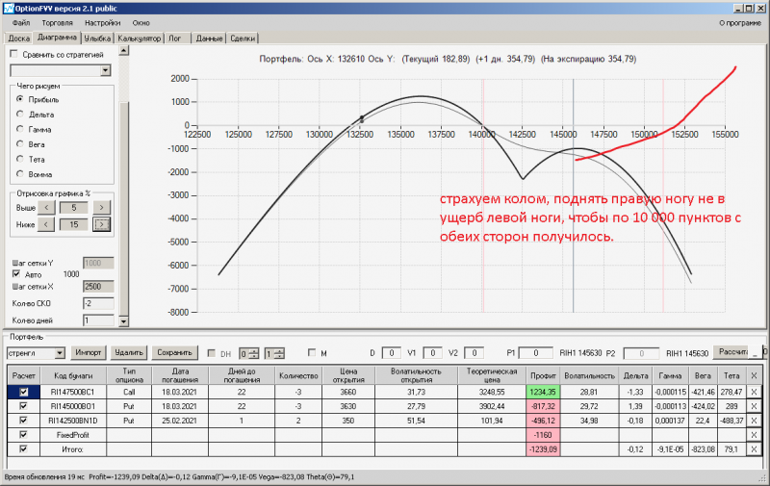Image resolution: width=770 pixels, height=486 pixels.
Task: Click the Профит column header
Action: pos(543,375)
